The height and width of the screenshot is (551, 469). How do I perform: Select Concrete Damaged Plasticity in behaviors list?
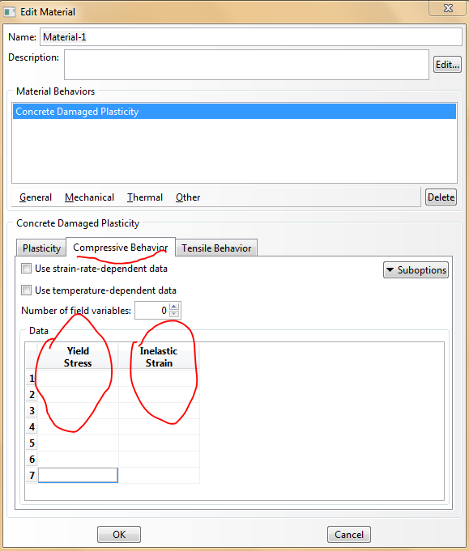tap(234, 112)
